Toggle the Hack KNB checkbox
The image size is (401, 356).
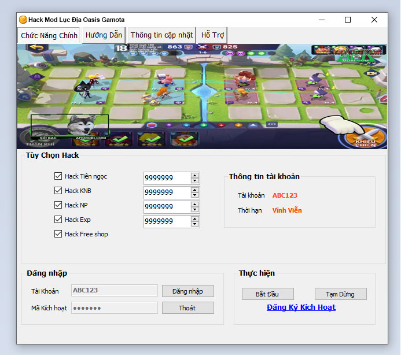pyautogui.click(x=58, y=191)
